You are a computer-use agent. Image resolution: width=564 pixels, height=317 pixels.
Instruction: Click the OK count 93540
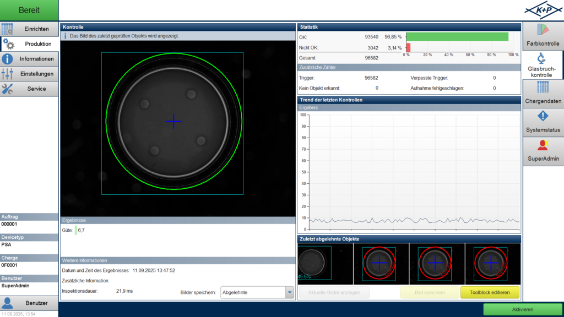(372, 37)
